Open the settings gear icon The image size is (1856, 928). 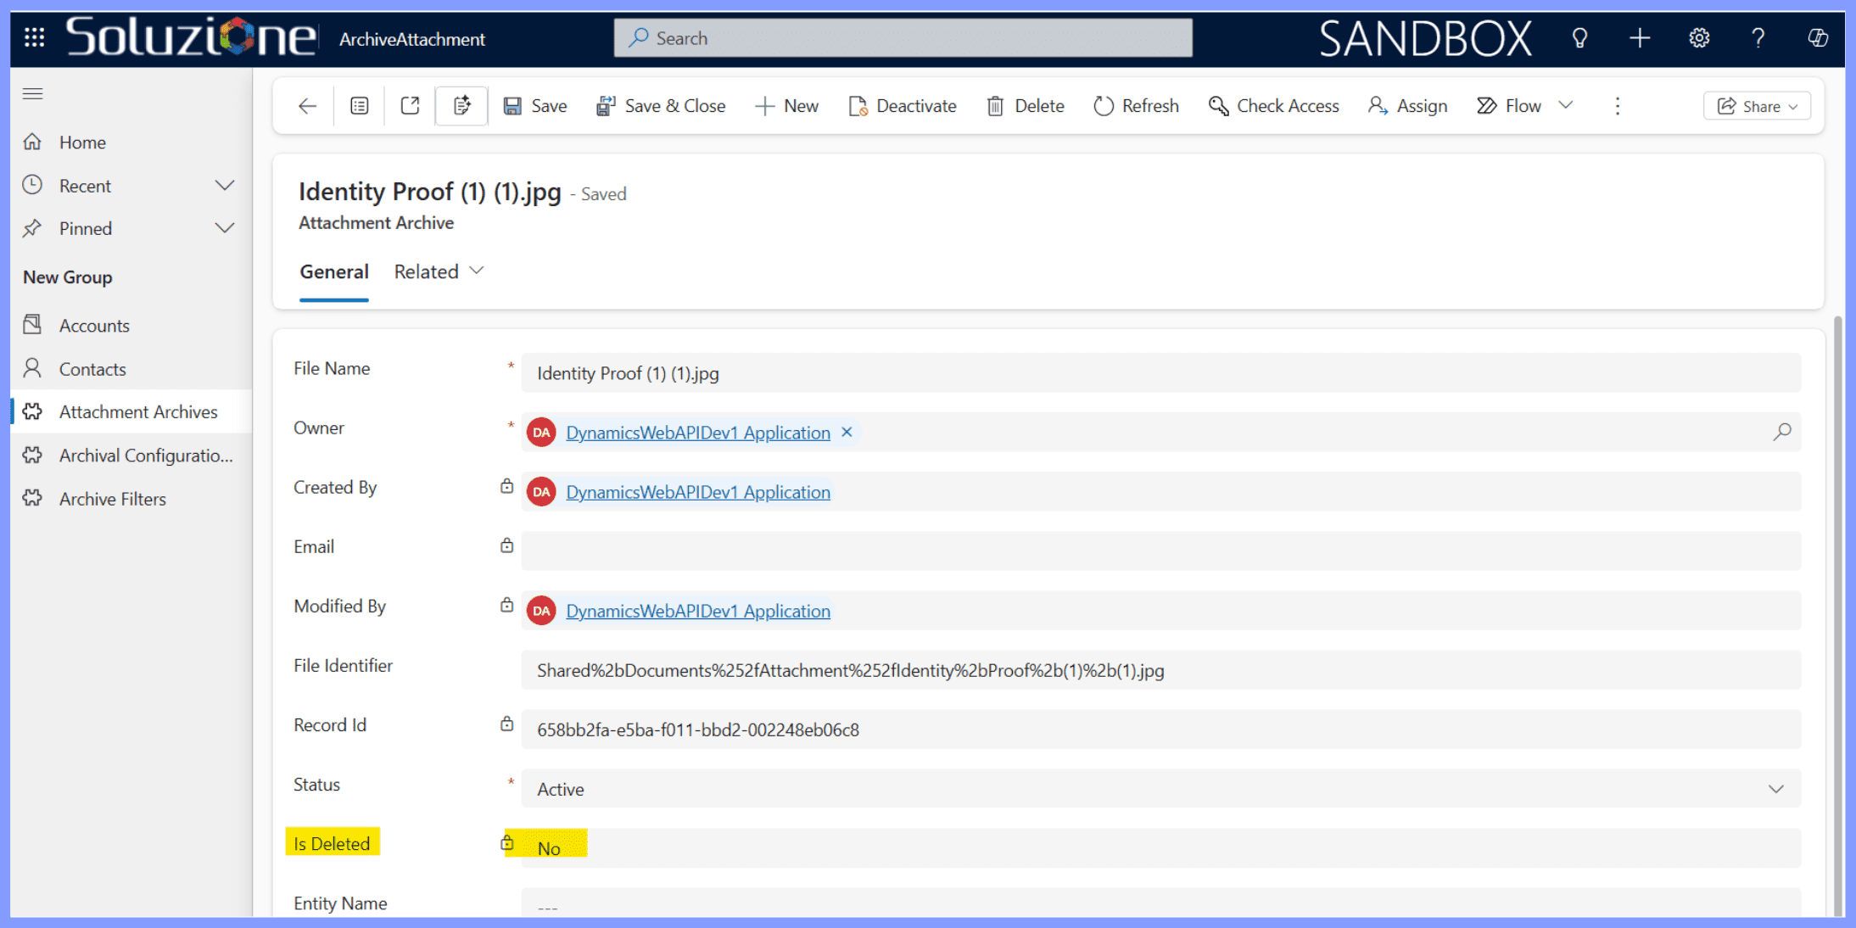pyautogui.click(x=1698, y=38)
